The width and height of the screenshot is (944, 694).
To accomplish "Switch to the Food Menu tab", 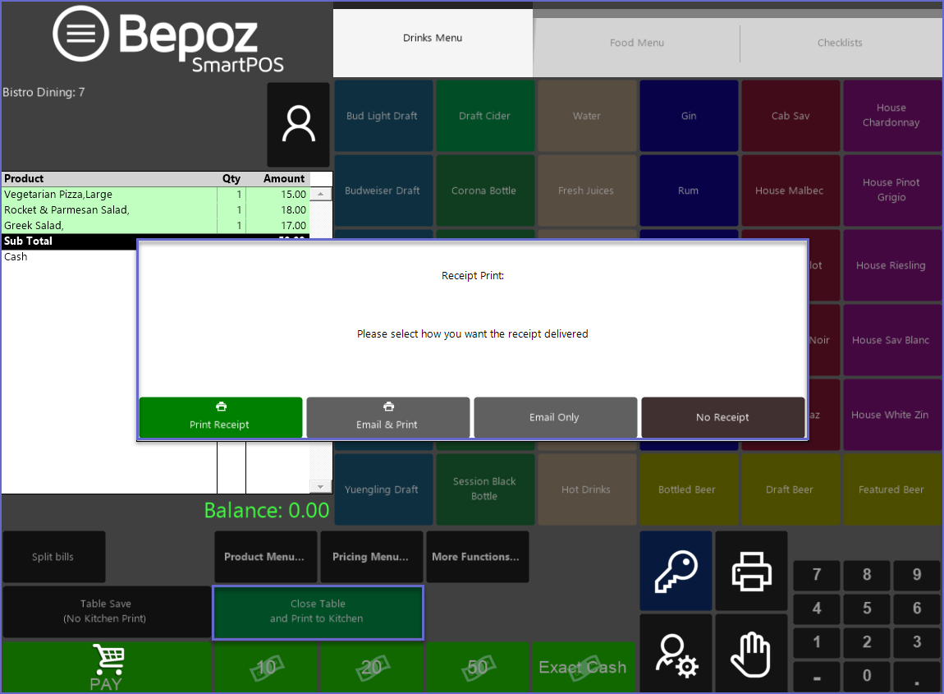I will click(x=637, y=43).
